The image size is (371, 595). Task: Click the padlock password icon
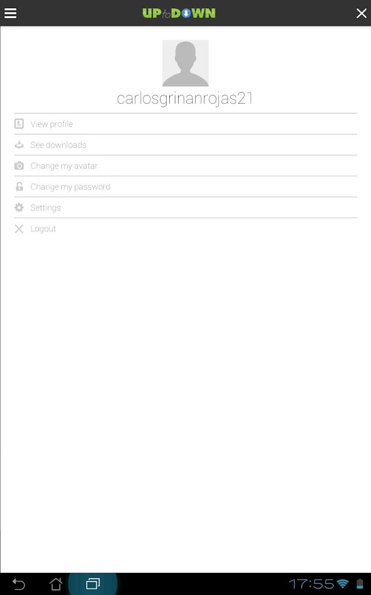(x=19, y=187)
